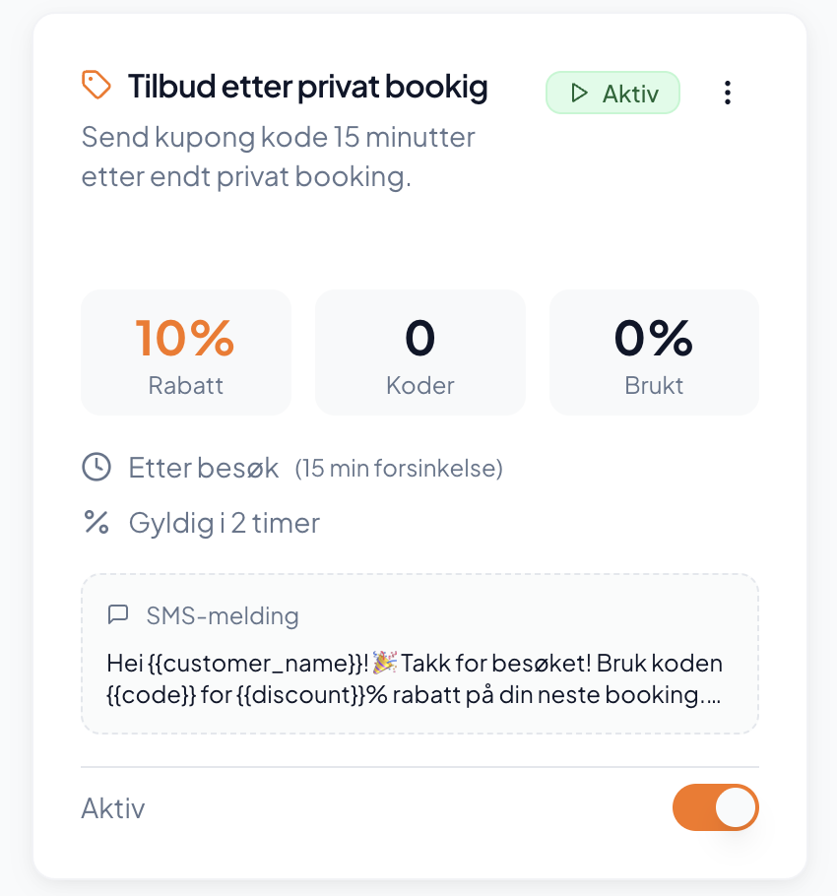The height and width of the screenshot is (896, 837).
Task: Open campaign actions via the vertical dots
Action: 728,93
